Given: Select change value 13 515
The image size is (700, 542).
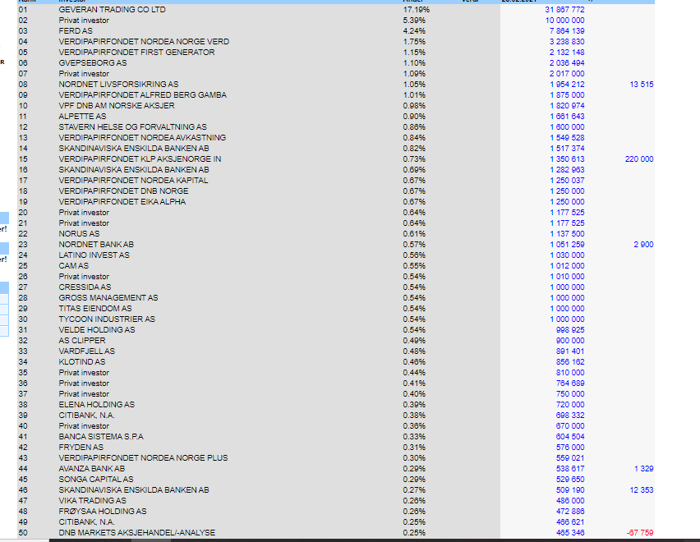Looking at the screenshot, I should click(x=642, y=85).
